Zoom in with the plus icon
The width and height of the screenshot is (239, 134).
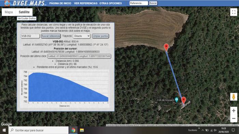pos(234,110)
